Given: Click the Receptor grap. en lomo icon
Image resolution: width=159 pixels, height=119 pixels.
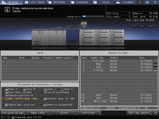Looking at the screenshot, I should [45, 99].
